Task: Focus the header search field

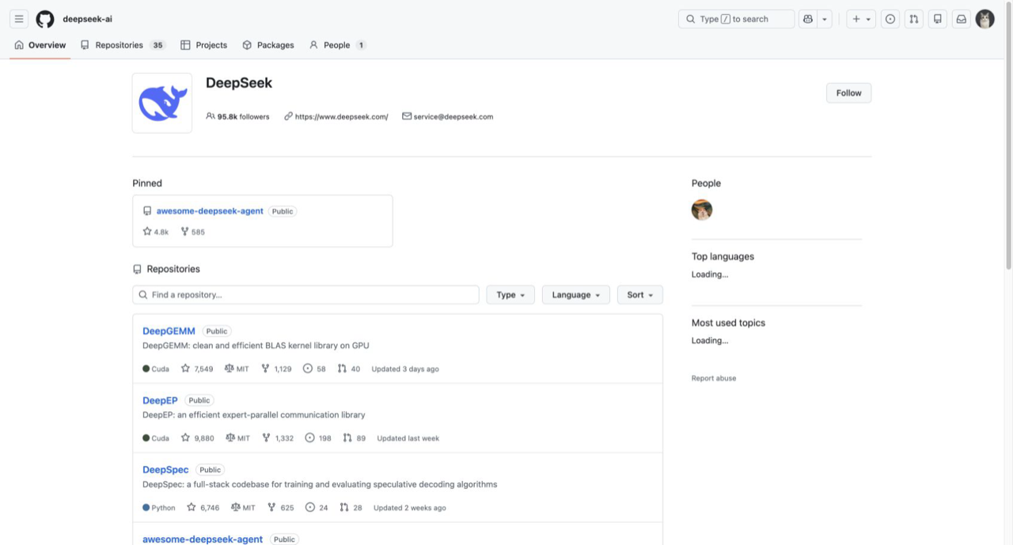Action: pos(736,19)
